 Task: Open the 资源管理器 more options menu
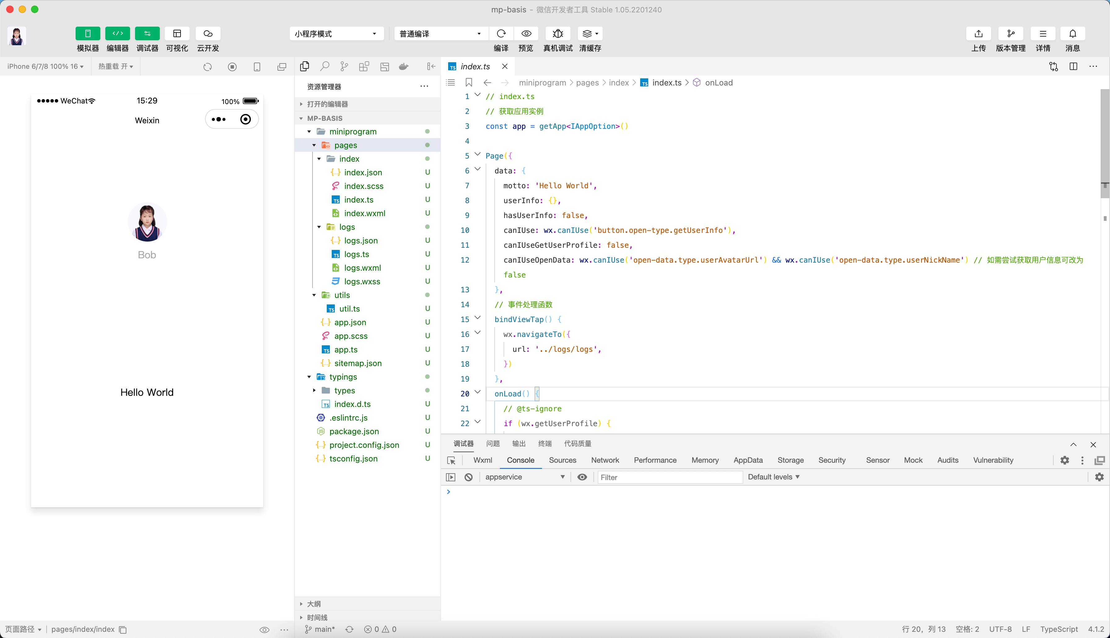click(424, 86)
